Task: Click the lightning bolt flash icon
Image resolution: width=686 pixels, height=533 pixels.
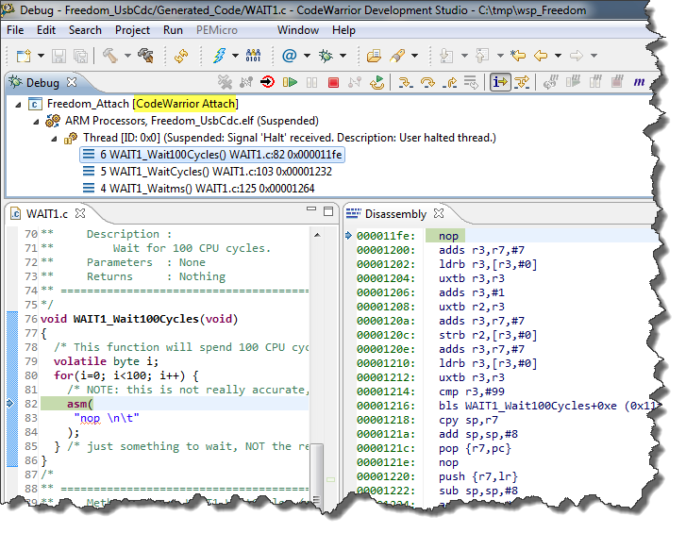Action: [x=220, y=56]
